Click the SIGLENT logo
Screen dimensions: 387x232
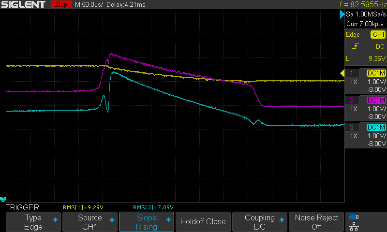coord(23,4)
